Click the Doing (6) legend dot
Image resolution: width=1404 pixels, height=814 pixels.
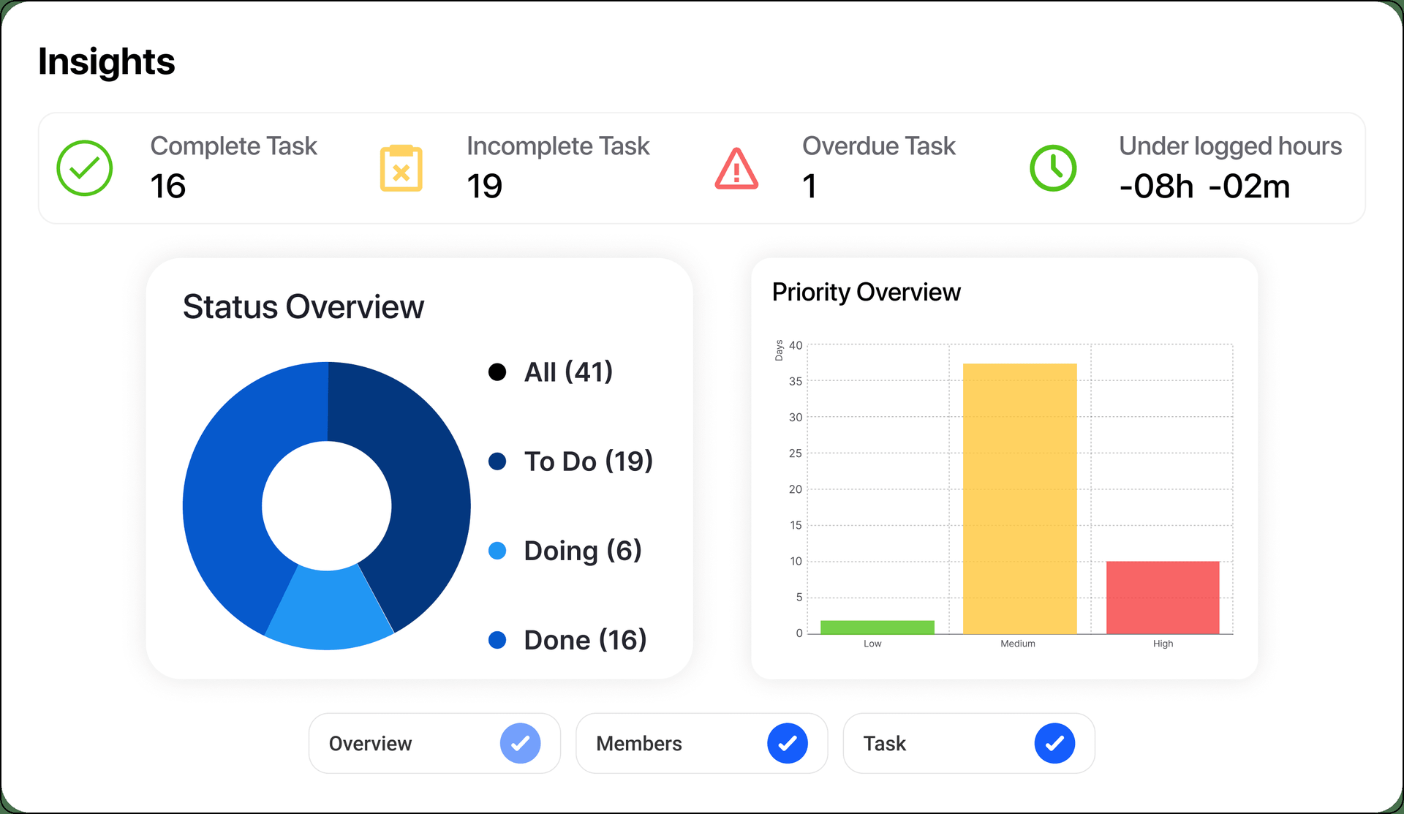497,551
